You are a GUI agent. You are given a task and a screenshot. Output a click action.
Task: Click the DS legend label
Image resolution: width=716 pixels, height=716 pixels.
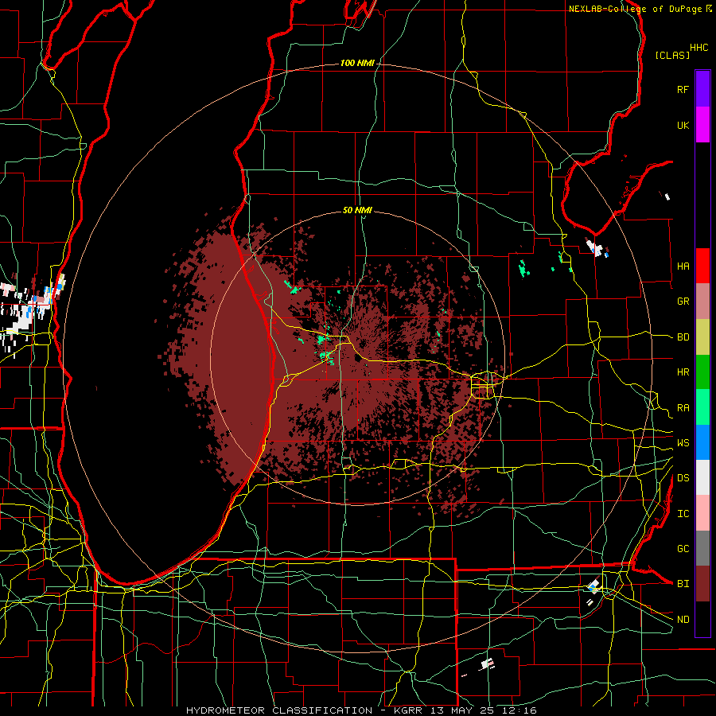[x=683, y=478]
